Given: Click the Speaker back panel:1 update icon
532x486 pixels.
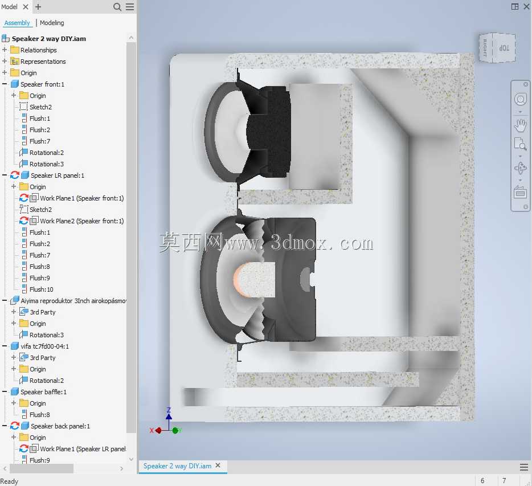Looking at the screenshot, I should [x=15, y=426].
